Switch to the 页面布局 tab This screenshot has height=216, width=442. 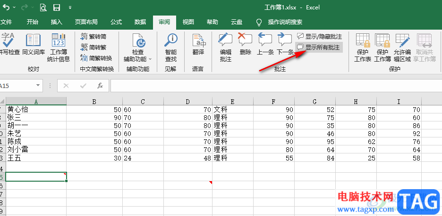(x=86, y=22)
